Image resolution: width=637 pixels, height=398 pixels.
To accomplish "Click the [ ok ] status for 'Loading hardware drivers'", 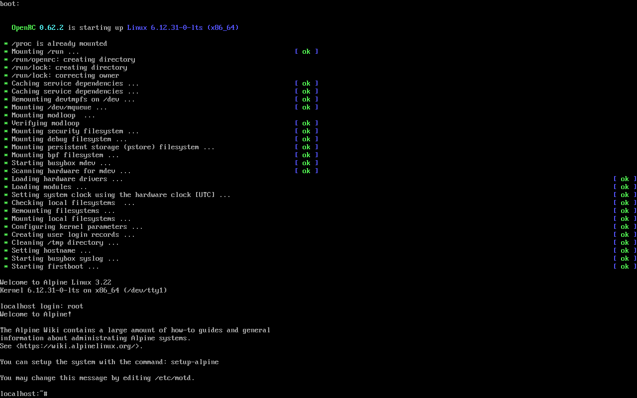I will pos(625,179).
